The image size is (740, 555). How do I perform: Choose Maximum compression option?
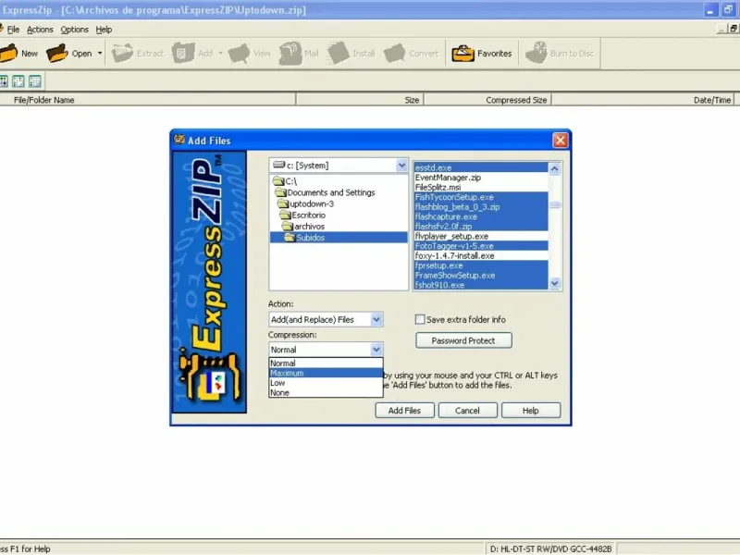point(326,373)
